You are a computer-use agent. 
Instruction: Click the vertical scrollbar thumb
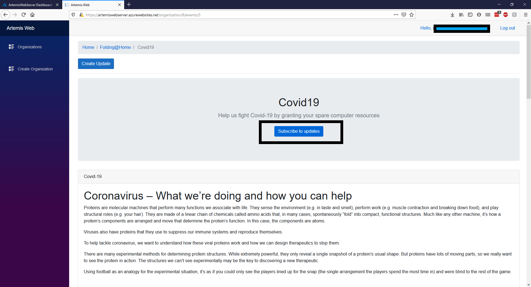click(x=529, y=62)
